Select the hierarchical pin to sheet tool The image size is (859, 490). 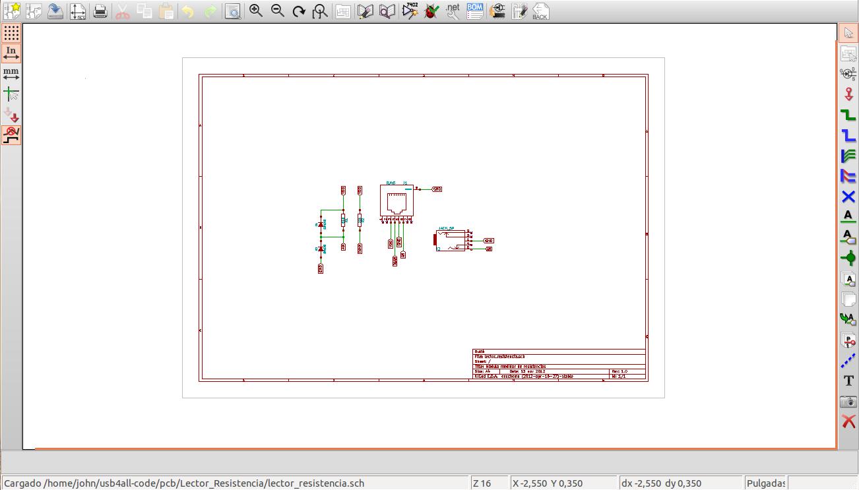848,340
